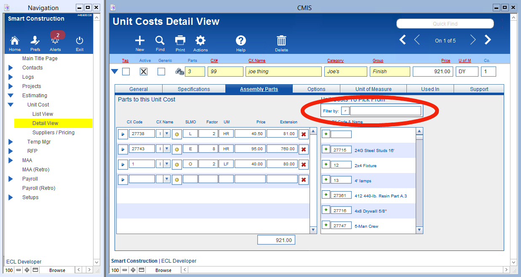Expand the Setups section
Viewport: 521px width, 277px height.
pyautogui.click(x=11, y=197)
